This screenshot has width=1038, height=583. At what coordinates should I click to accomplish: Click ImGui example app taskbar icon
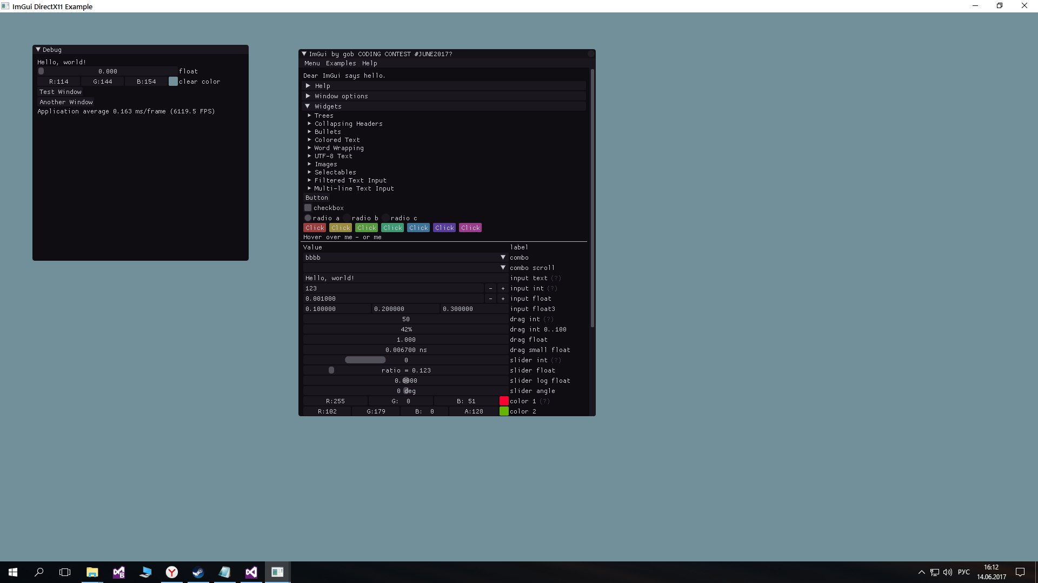pos(277,572)
